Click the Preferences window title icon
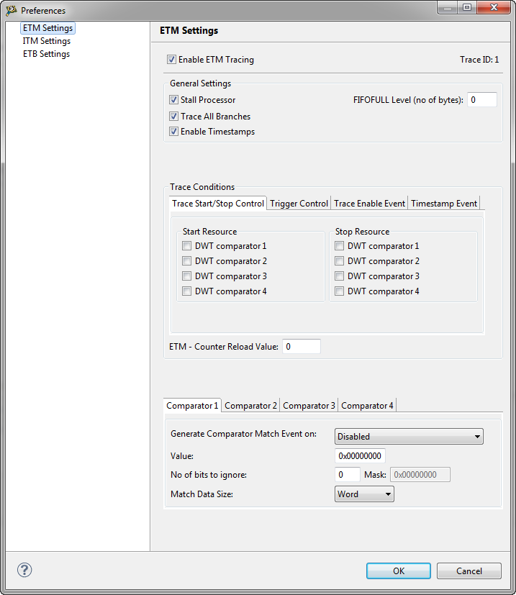Image resolution: width=516 pixels, height=595 pixels. click(12, 10)
